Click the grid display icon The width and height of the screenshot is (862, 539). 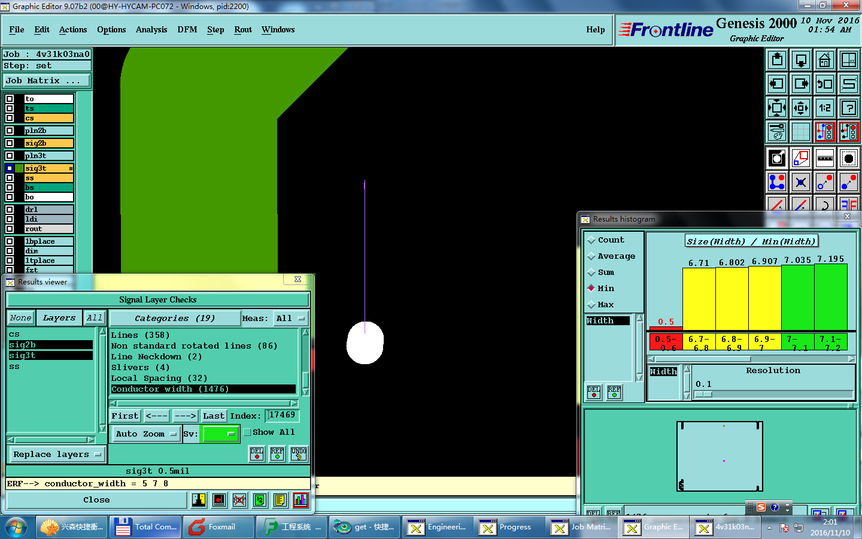(801, 132)
